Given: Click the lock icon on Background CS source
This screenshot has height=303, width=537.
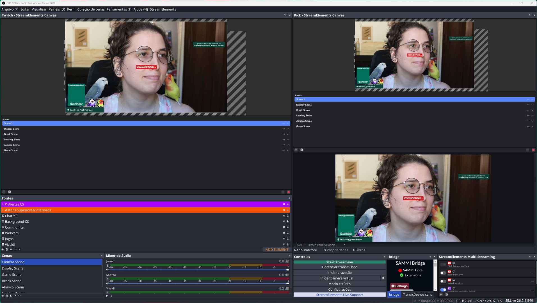Looking at the screenshot, I should coord(287,222).
